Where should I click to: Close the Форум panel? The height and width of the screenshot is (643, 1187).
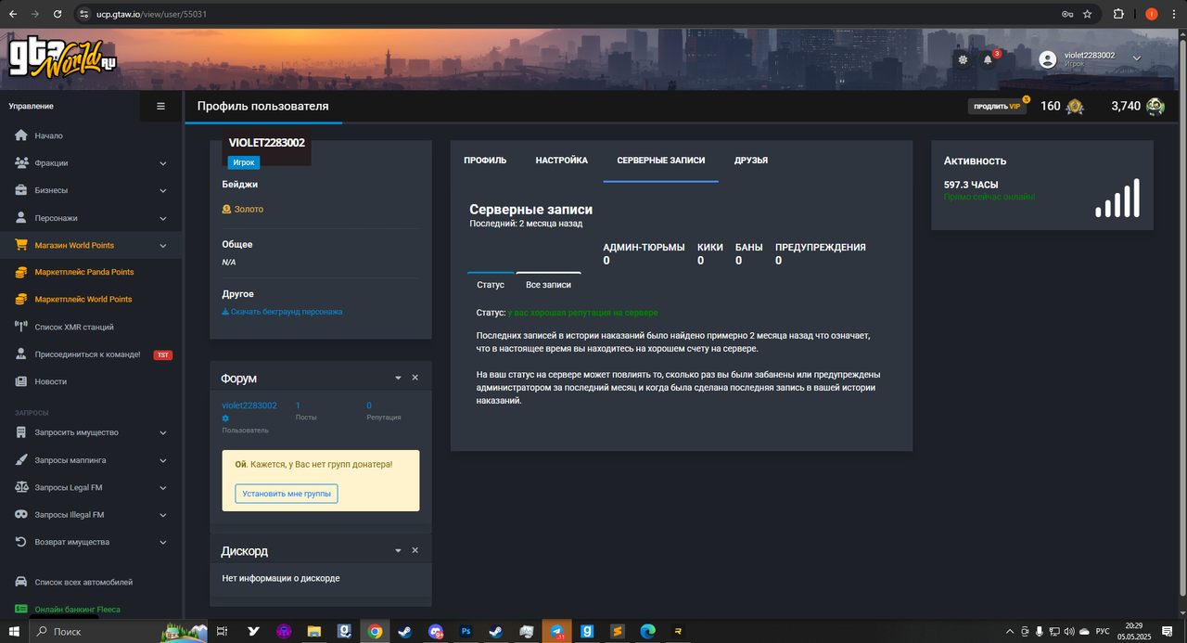click(415, 378)
